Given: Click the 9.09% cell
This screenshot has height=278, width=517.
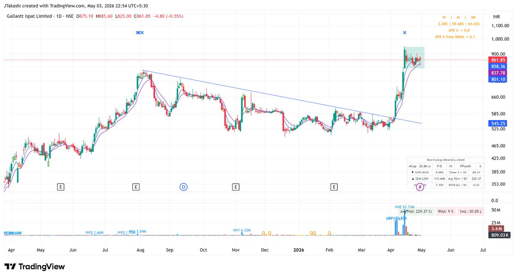Looking at the screenshot, I should click(x=439, y=173).
